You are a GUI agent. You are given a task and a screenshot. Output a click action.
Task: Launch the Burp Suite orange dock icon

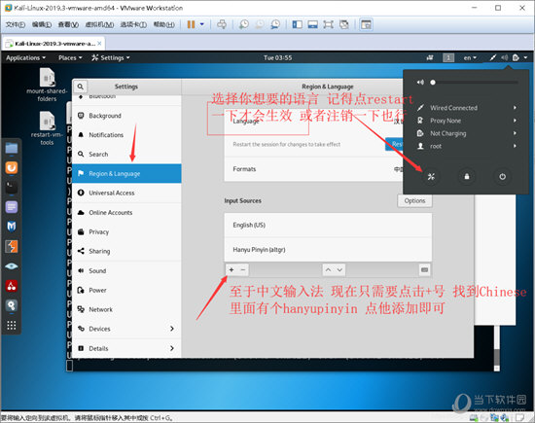tap(12, 167)
